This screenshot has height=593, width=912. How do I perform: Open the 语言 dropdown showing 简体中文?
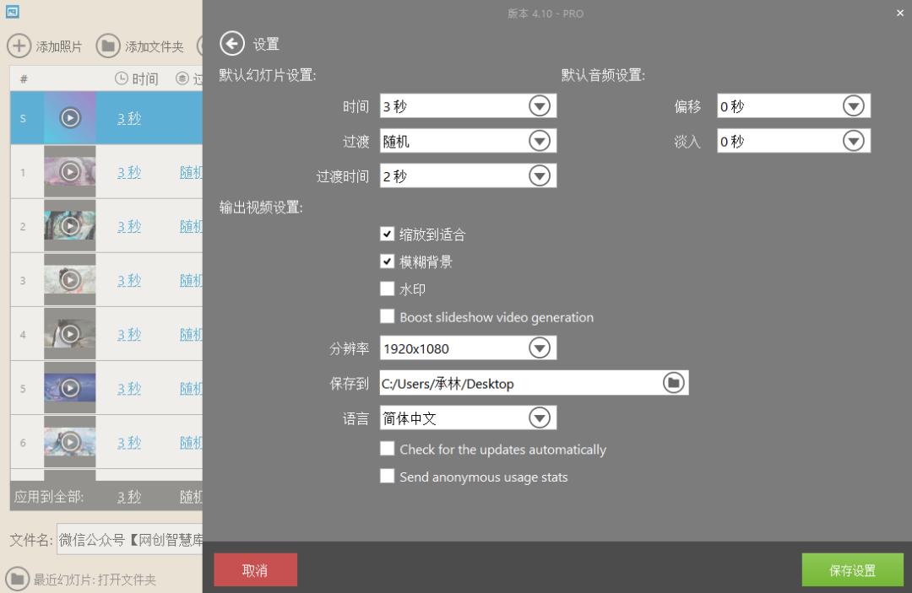(468, 418)
